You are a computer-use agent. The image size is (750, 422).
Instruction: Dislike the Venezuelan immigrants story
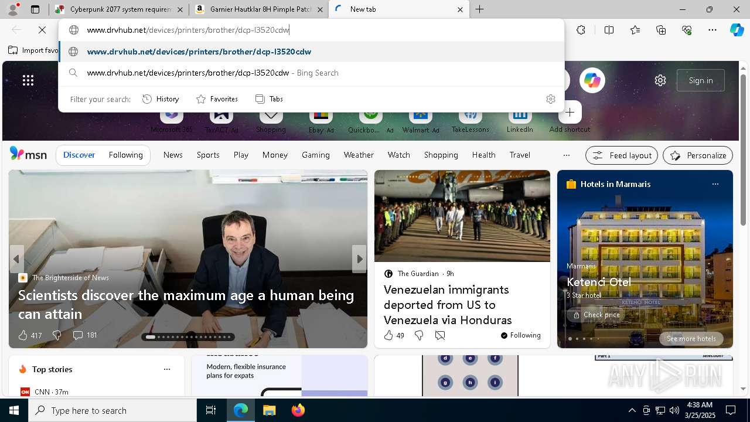pos(419,335)
